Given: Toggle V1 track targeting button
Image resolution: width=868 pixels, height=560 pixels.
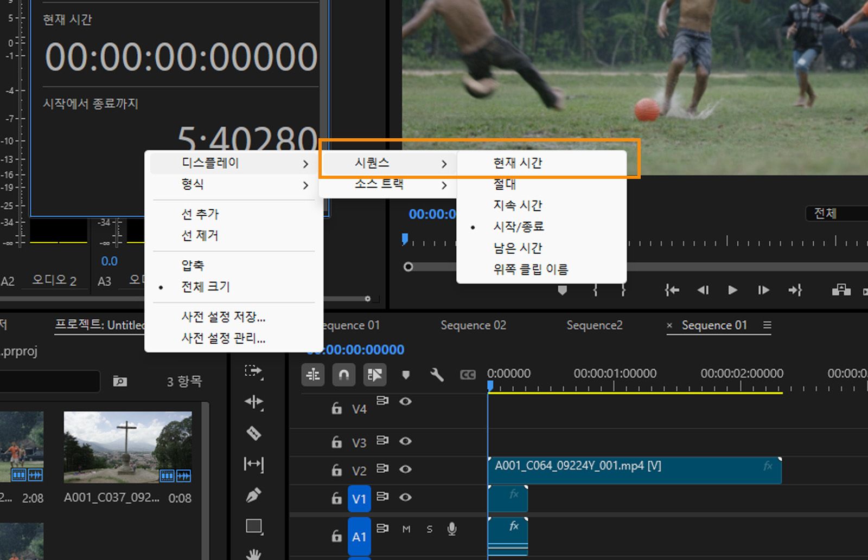Looking at the screenshot, I should [x=359, y=499].
